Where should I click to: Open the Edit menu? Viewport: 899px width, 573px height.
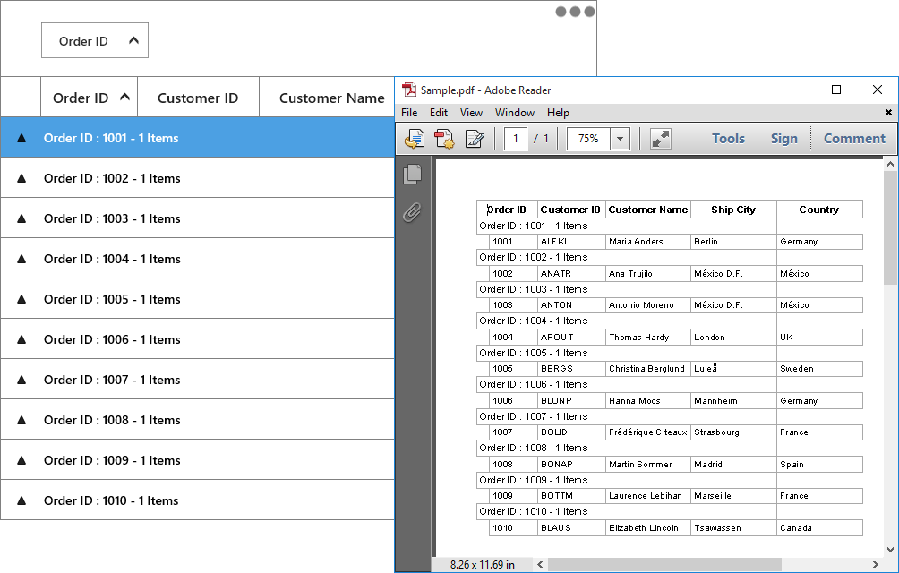click(x=439, y=112)
